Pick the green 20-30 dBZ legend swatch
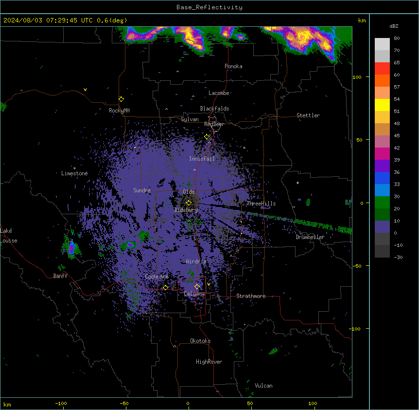Screen dimensions: 419x410 coord(382,203)
